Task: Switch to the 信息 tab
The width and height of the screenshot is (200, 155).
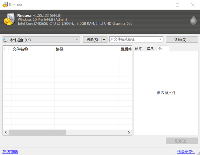Action: [150, 49]
